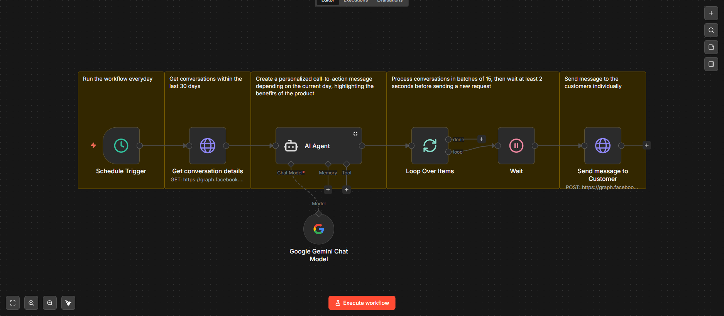Click the add node plus icon at top right
724x316 pixels.
click(711, 13)
